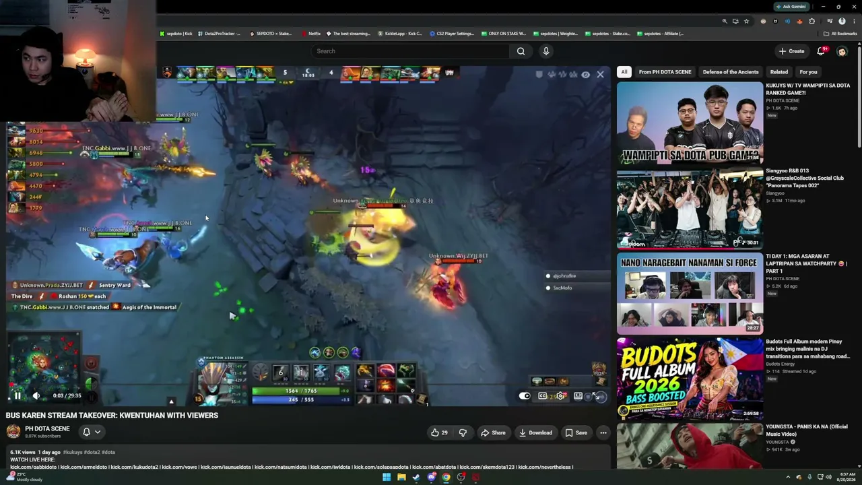This screenshot has height=485, width=862.
Task: Like the video with thumbs up
Action: pos(439,432)
